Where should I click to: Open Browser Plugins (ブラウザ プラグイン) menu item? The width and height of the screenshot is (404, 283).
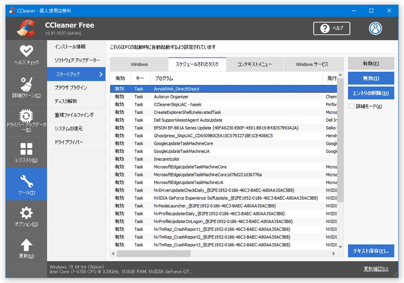point(76,88)
